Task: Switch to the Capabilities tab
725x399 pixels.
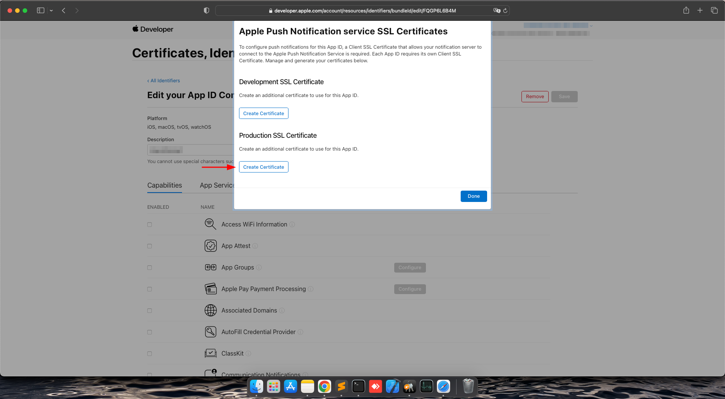Action: [x=165, y=185]
